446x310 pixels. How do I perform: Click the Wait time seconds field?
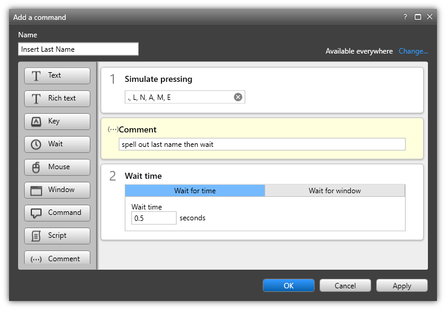pos(154,219)
